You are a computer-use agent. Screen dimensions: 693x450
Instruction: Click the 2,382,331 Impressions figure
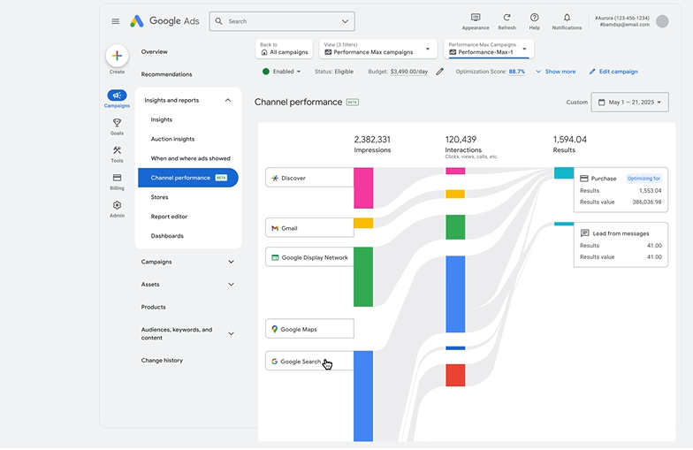[372, 140]
